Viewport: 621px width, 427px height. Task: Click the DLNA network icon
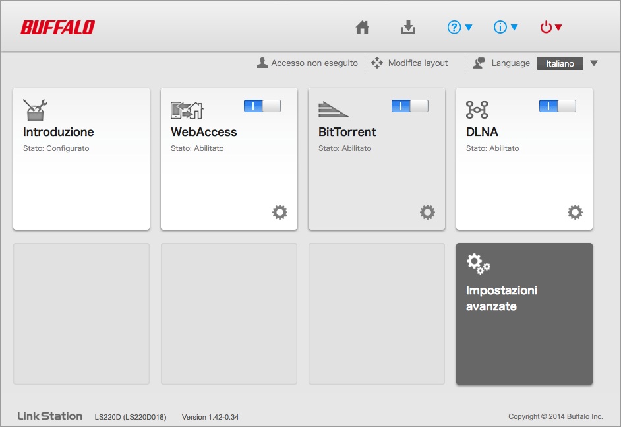[x=477, y=110]
